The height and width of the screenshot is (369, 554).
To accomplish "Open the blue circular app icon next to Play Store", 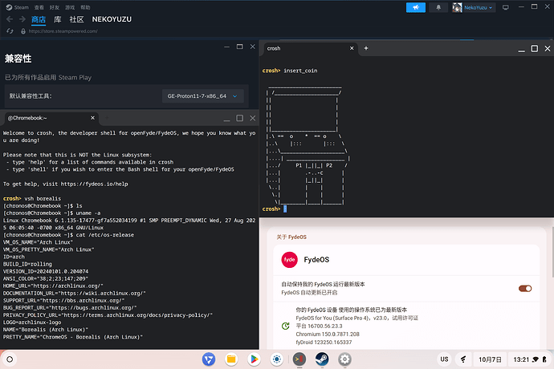I will coord(277,359).
